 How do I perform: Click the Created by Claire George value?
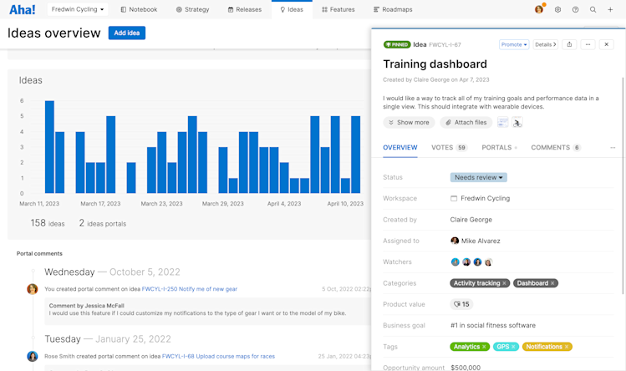[x=471, y=220]
